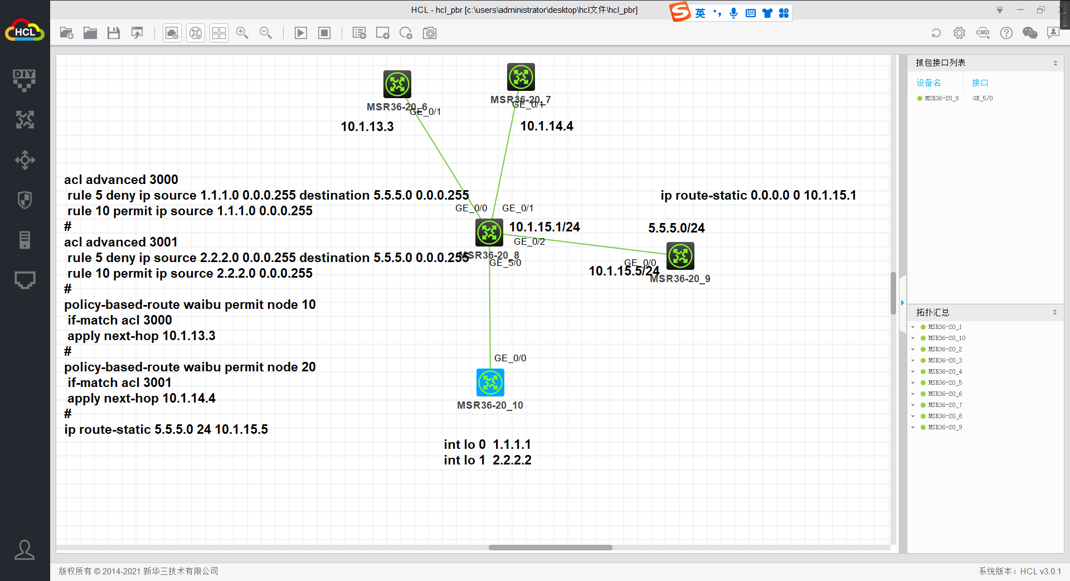Select MSR36-20_9 in topology summary list
This screenshot has width=1070, height=581.
[x=945, y=428]
